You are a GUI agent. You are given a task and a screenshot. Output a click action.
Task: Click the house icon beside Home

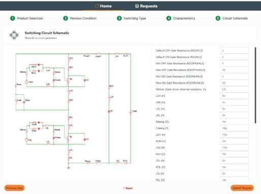coord(97,6)
